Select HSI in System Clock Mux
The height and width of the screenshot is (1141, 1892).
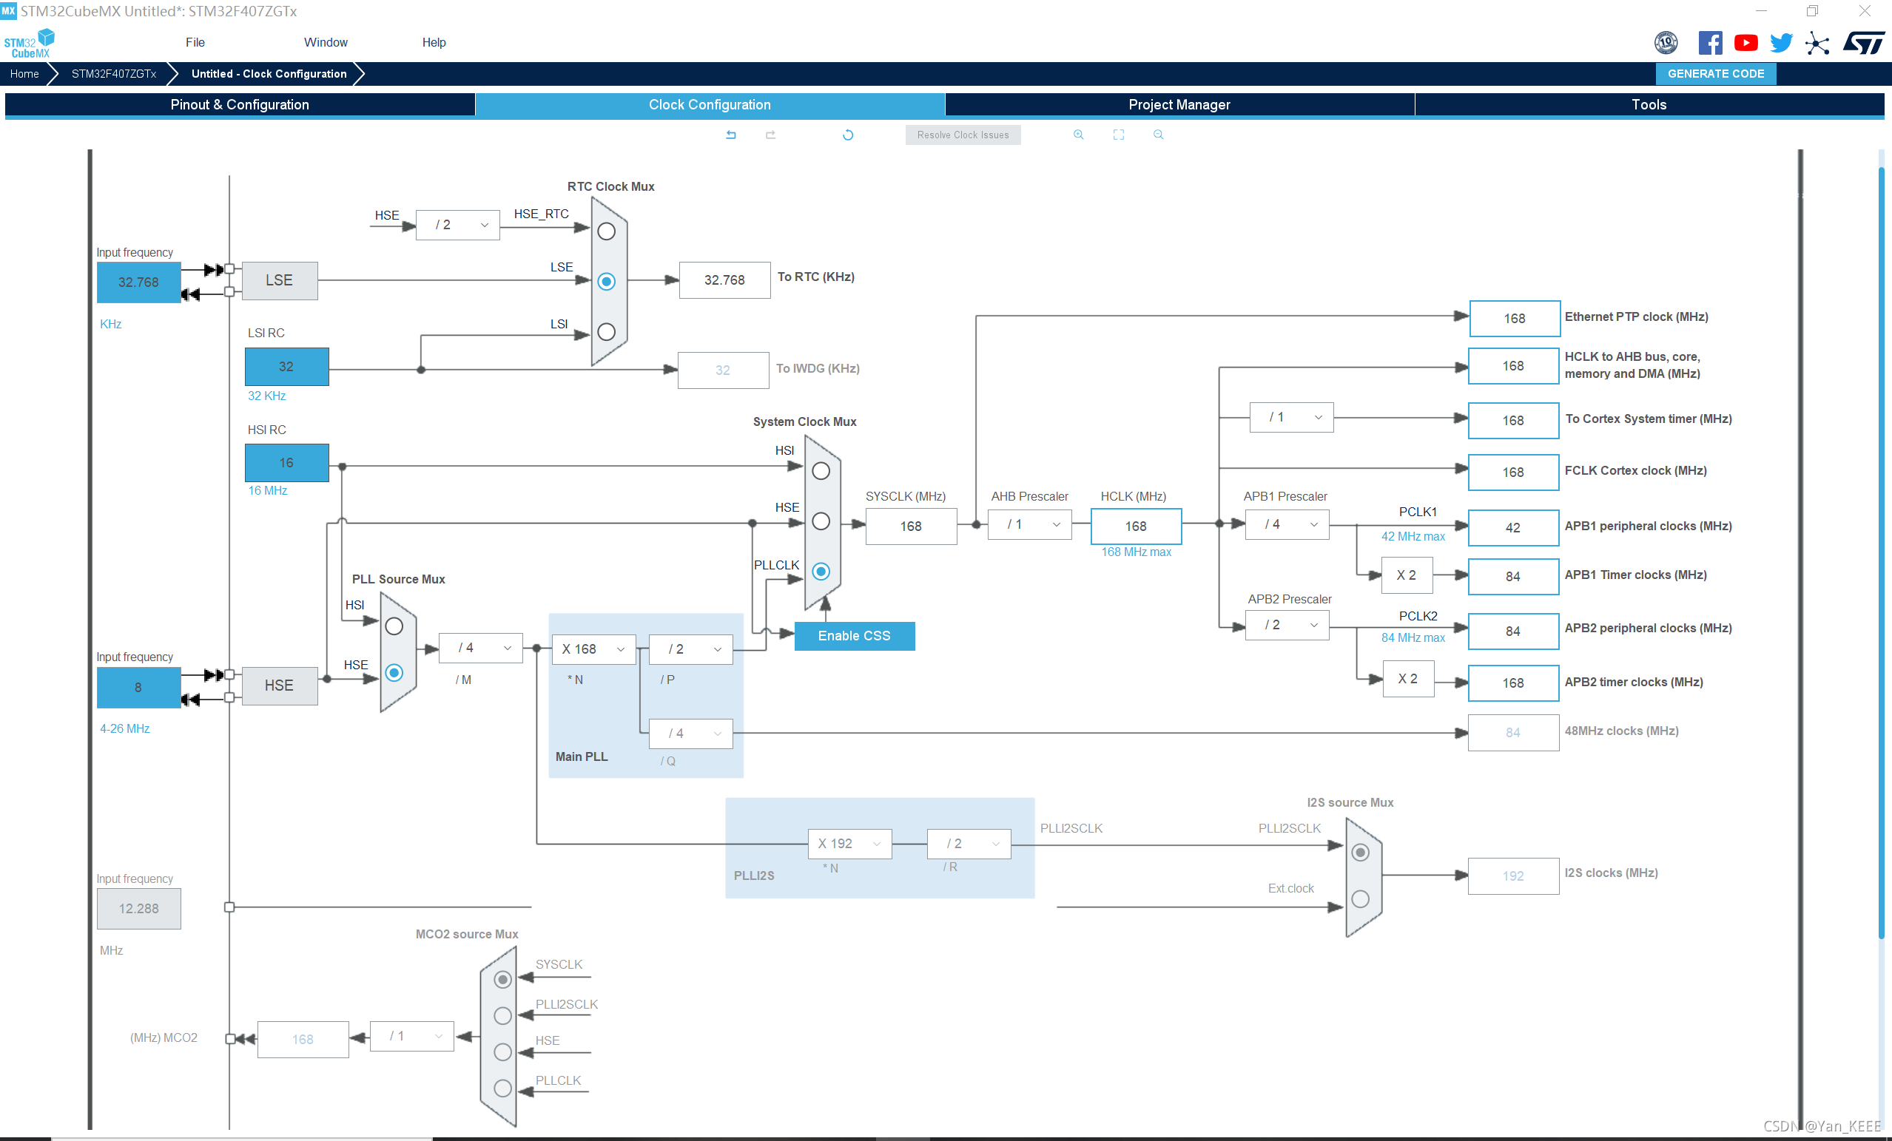(x=821, y=471)
